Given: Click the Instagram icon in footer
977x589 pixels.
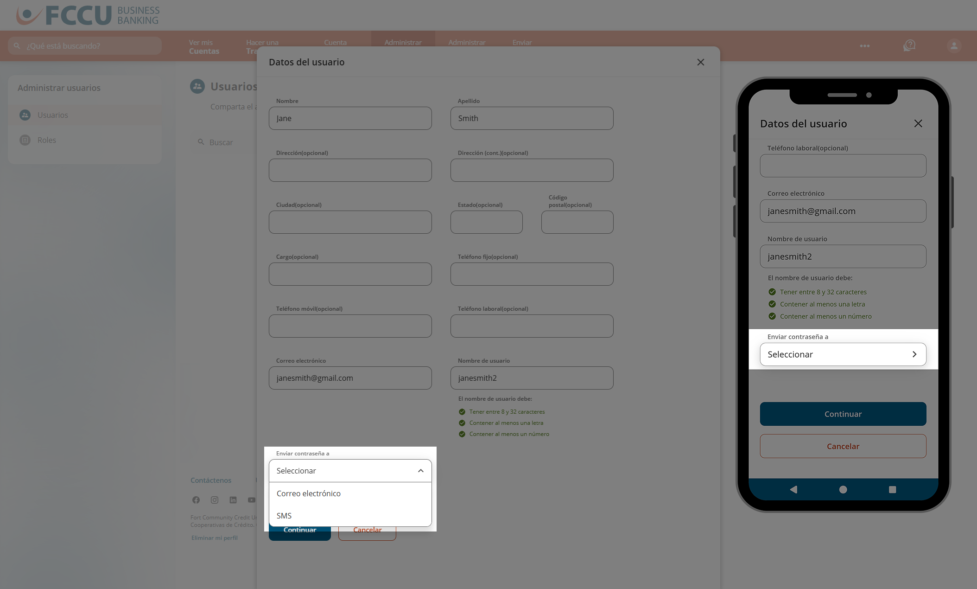Looking at the screenshot, I should coord(215,500).
